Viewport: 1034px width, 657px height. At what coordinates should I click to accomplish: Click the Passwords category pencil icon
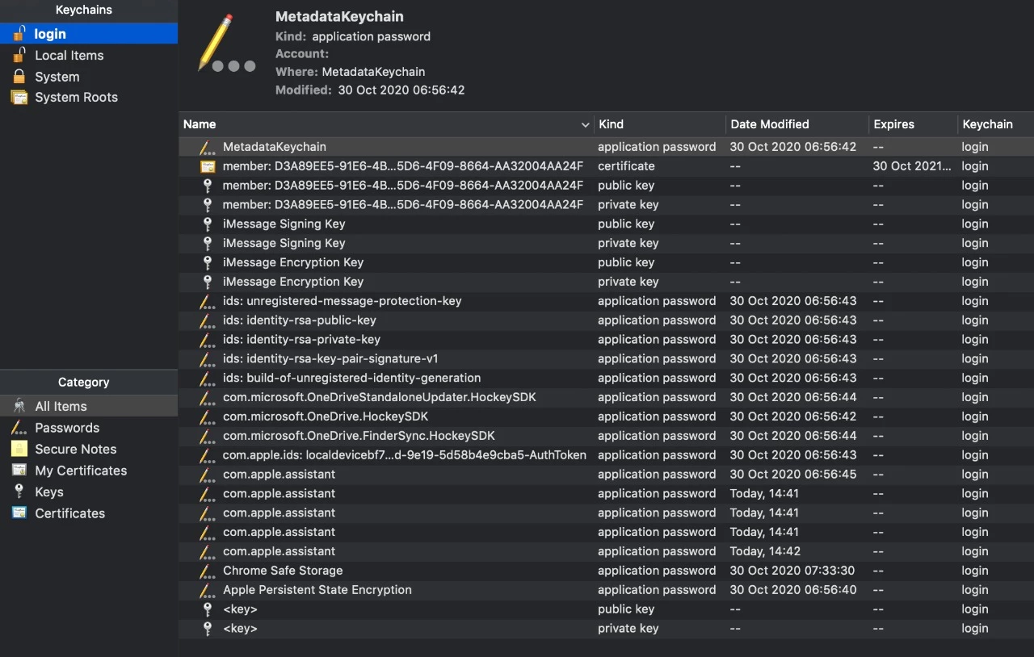(19, 427)
